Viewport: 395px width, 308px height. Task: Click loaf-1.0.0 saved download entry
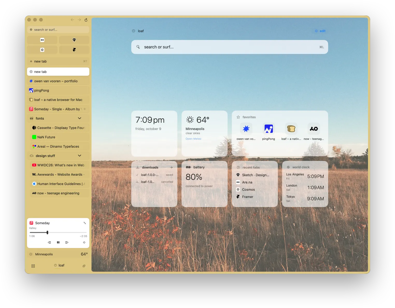point(154,175)
